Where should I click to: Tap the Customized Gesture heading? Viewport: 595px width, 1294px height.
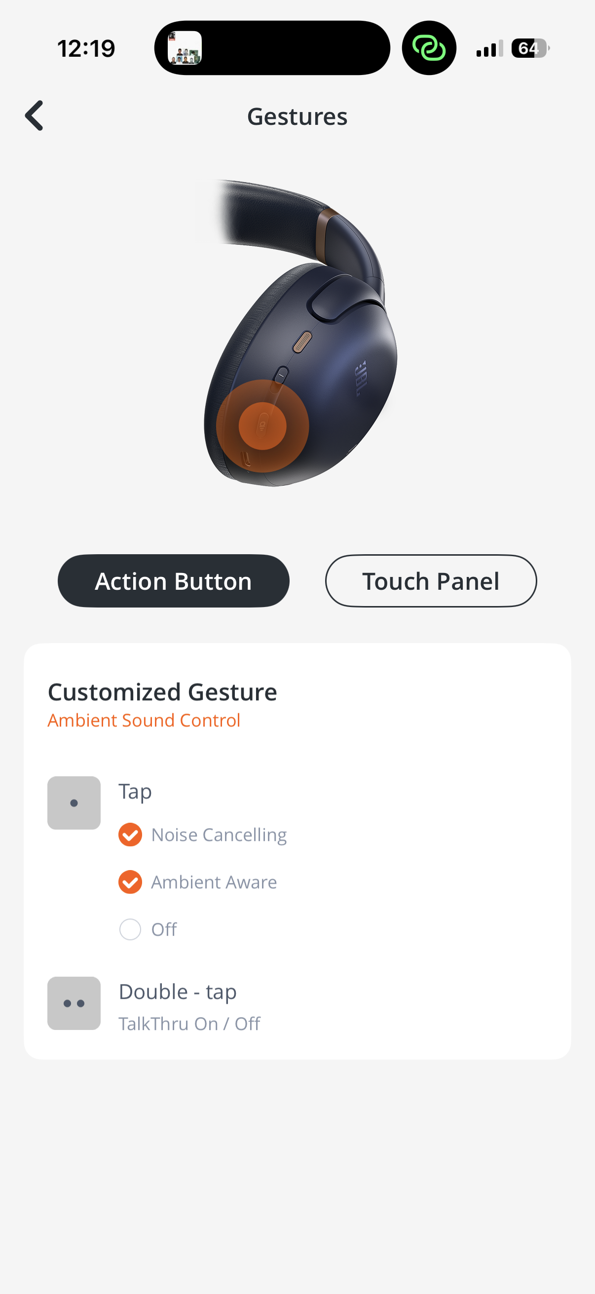(162, 692)
